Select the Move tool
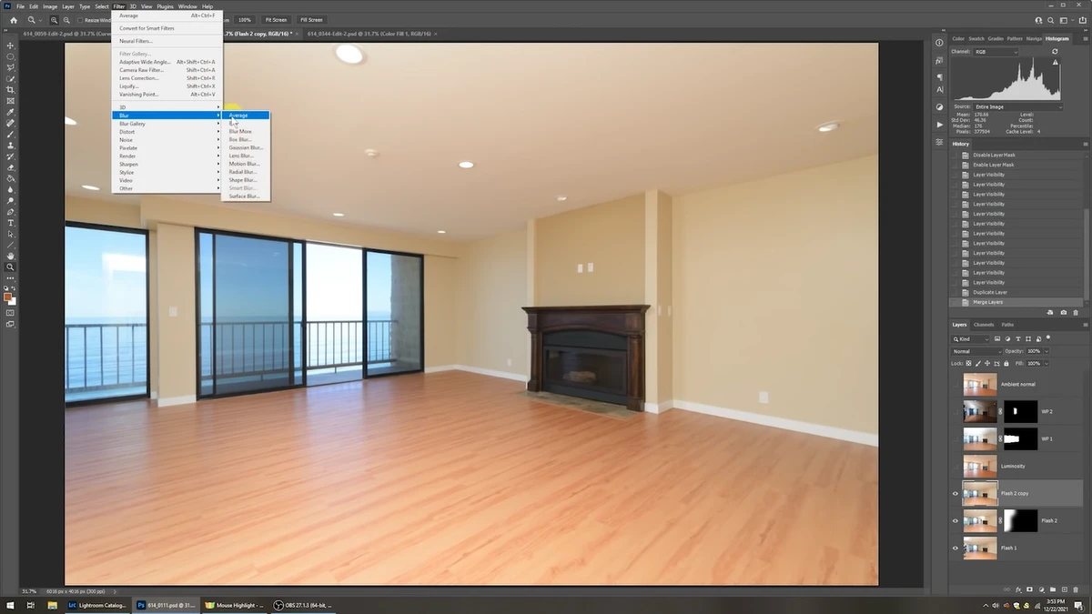The height and width of the screenshot is (614, 1092). [x=10, y=44]
